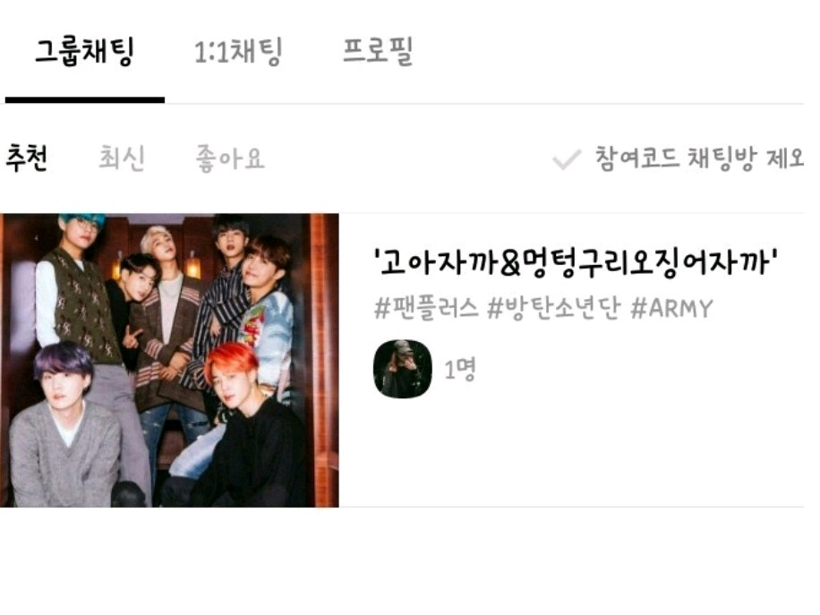Toggle the checkmark beside 참여코드 채팅방 제외

coord(567,159)
